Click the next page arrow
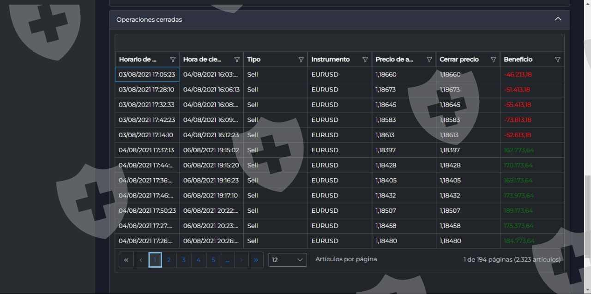 [x=241, y=260]
